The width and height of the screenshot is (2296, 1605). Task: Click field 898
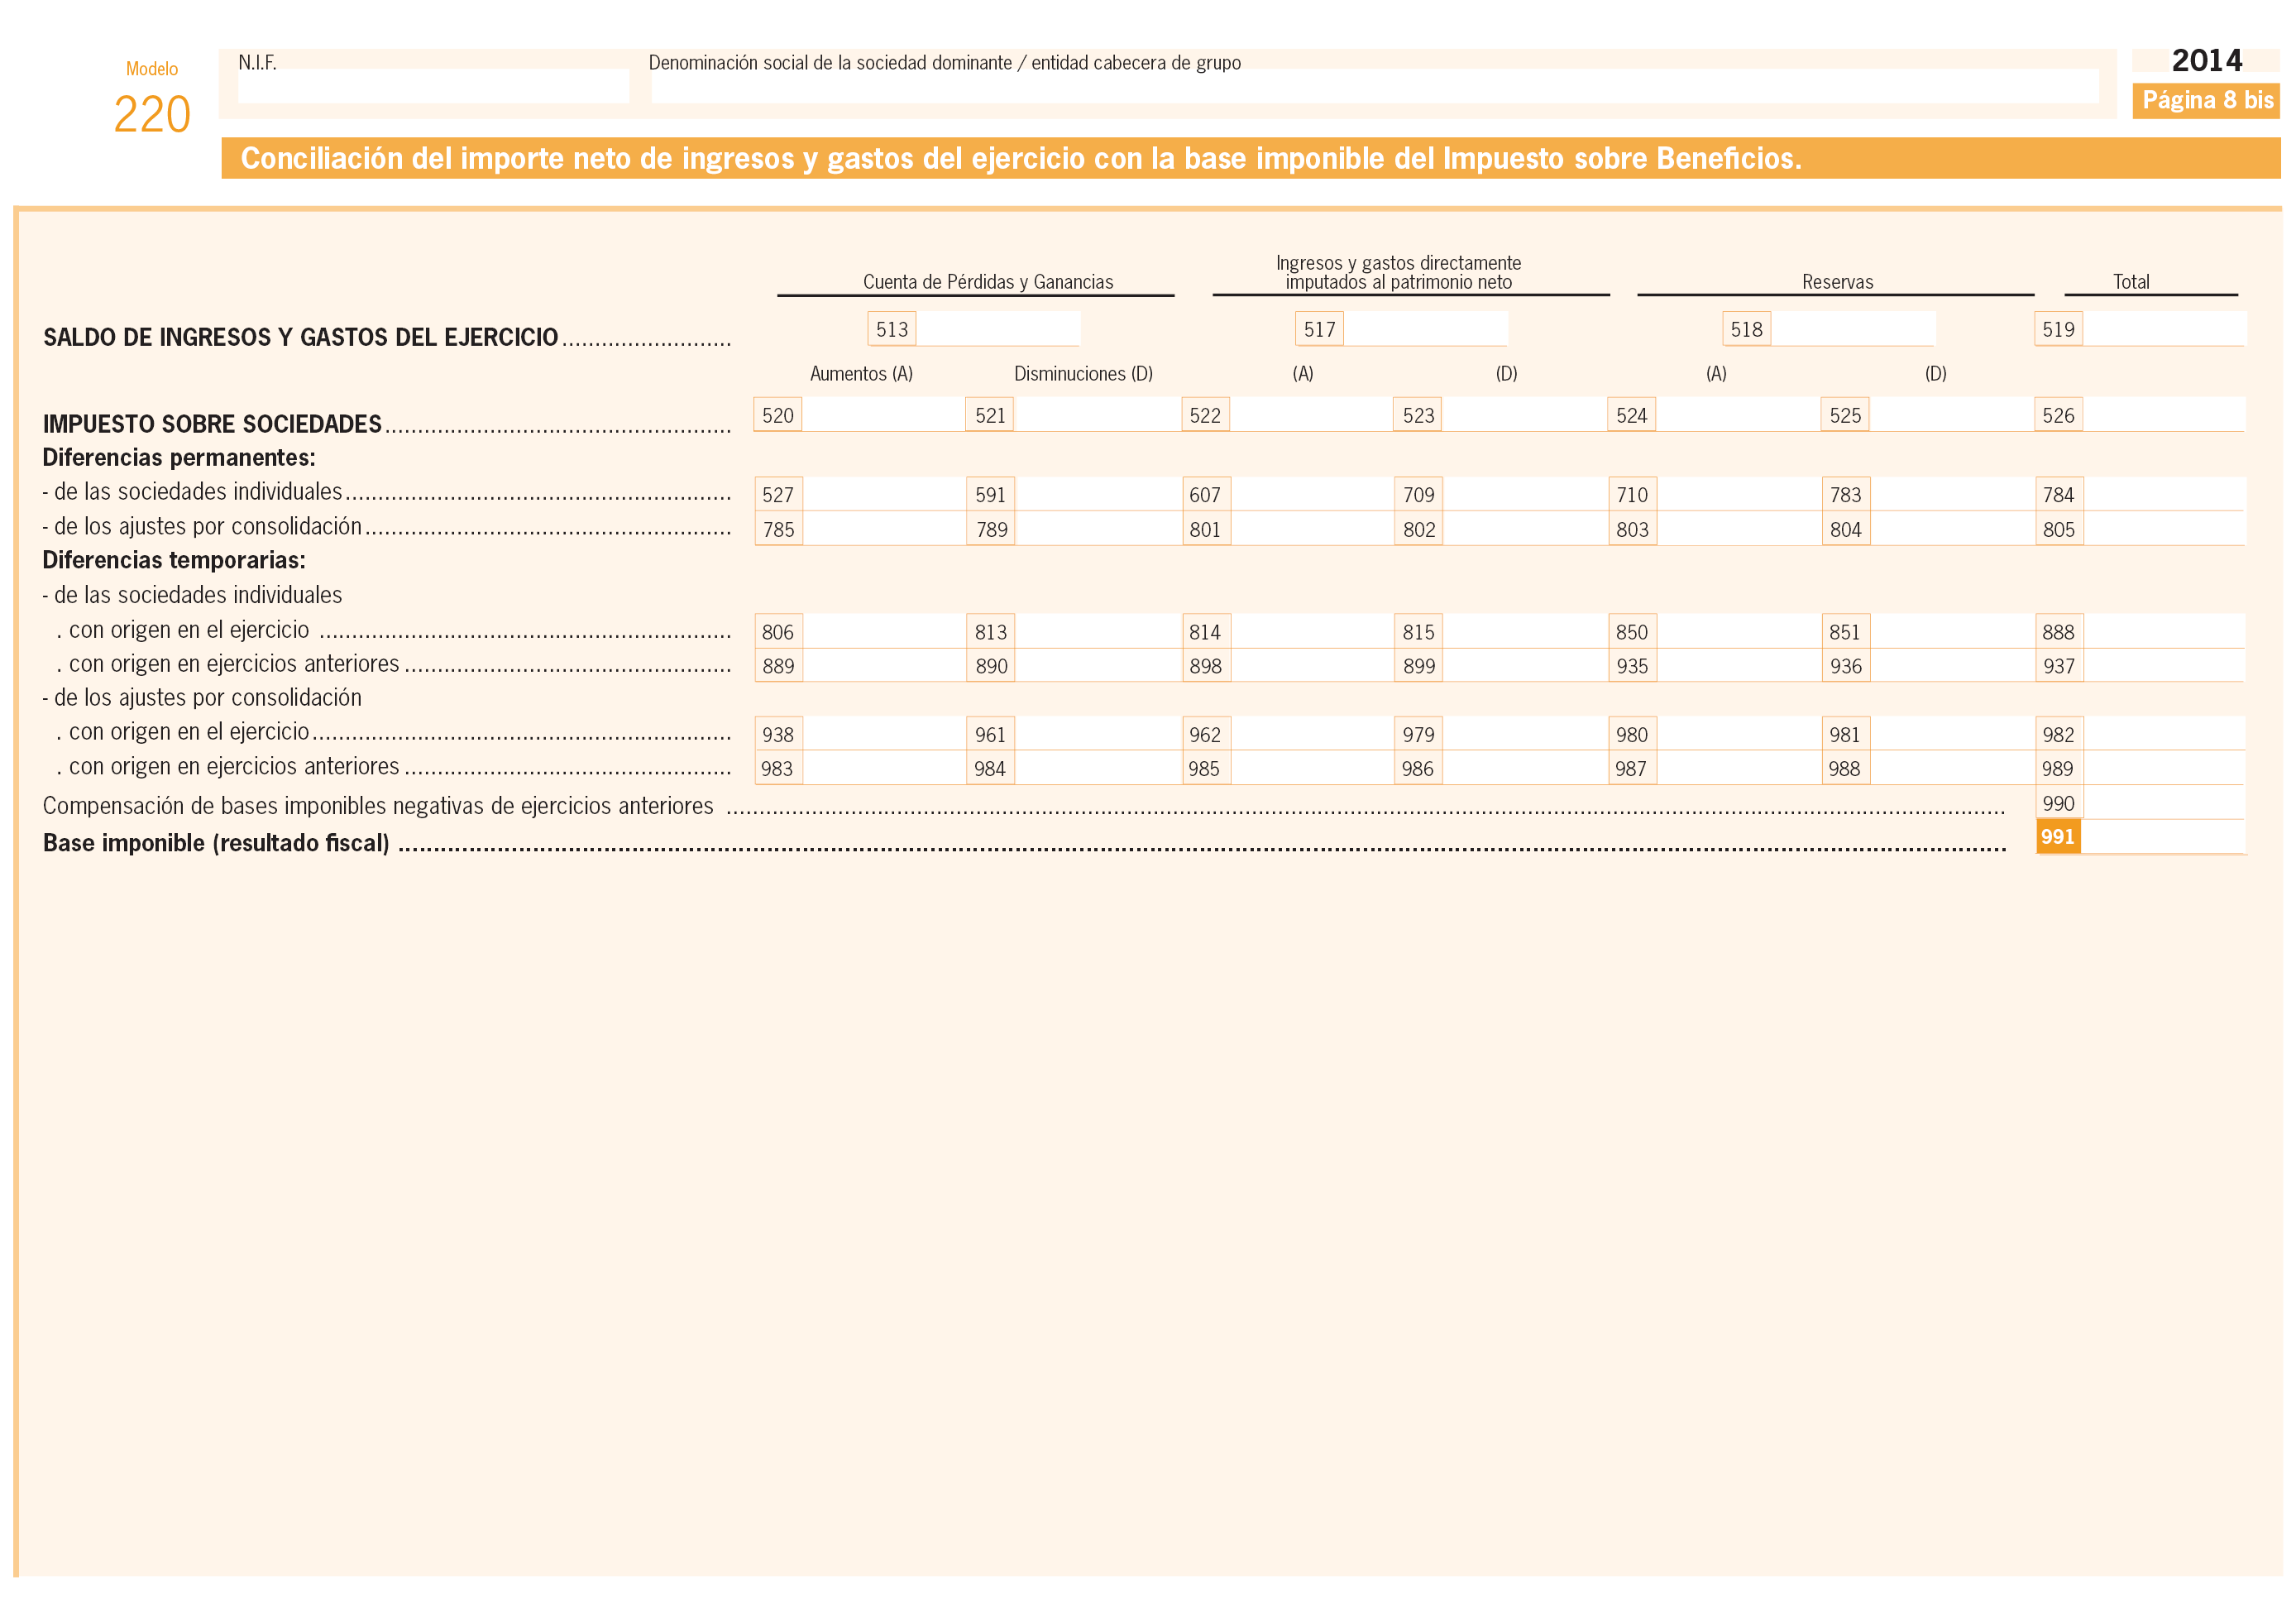pyautogui.click(x=1312, y=666)
